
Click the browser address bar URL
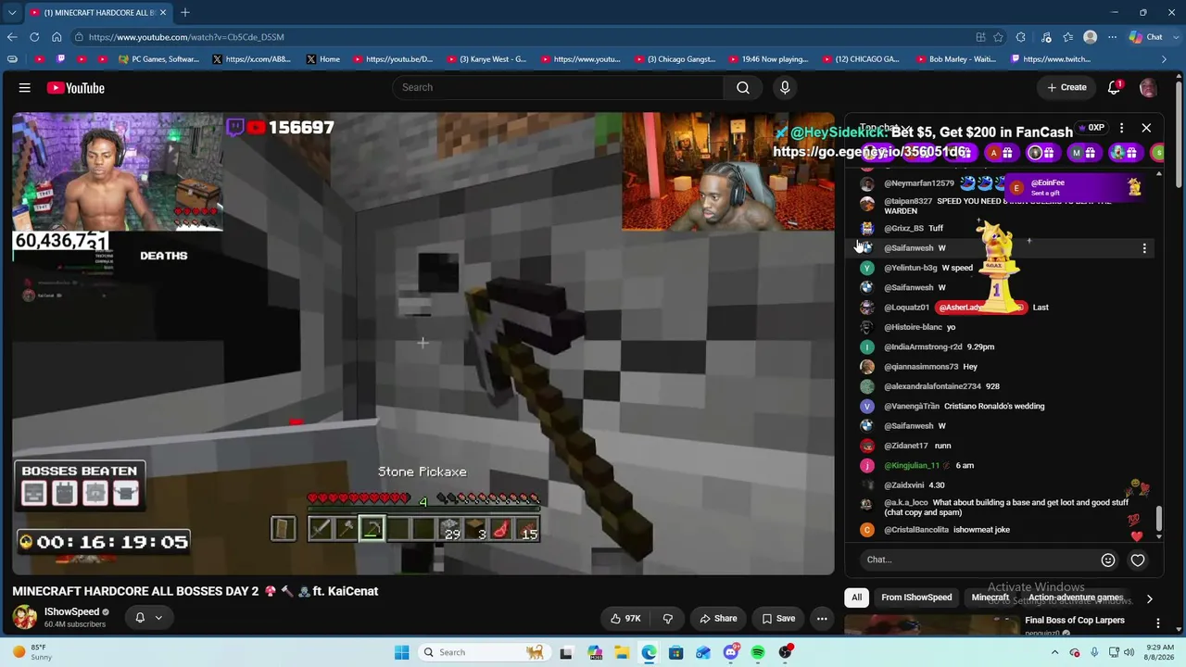click(186, 37)
